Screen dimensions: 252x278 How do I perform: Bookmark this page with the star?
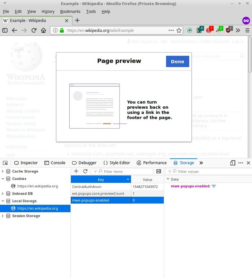pos(179,30)
